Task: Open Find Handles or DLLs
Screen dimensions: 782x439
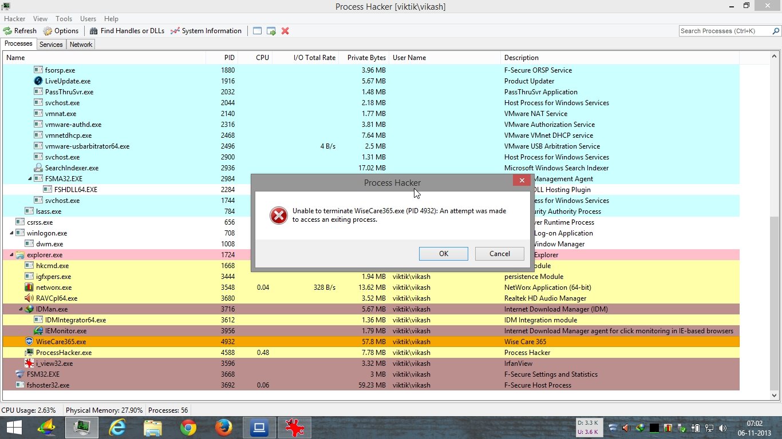Action: 127,31
